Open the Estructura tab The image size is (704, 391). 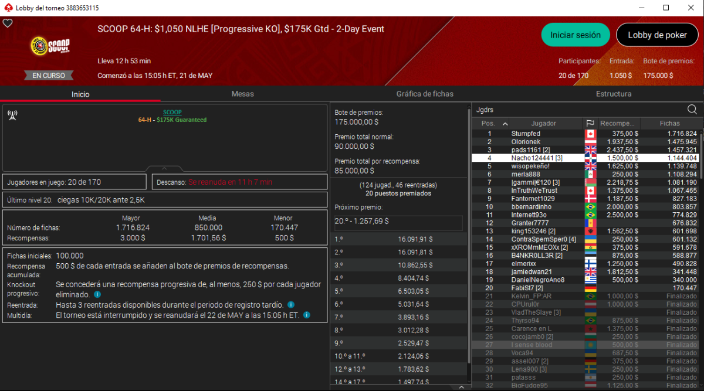coord(614,94)
